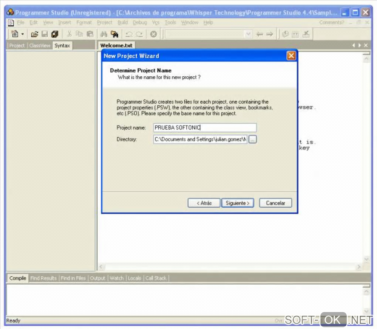
Task: Switch to the Find Results tab
Action: (x=44, y=278)
